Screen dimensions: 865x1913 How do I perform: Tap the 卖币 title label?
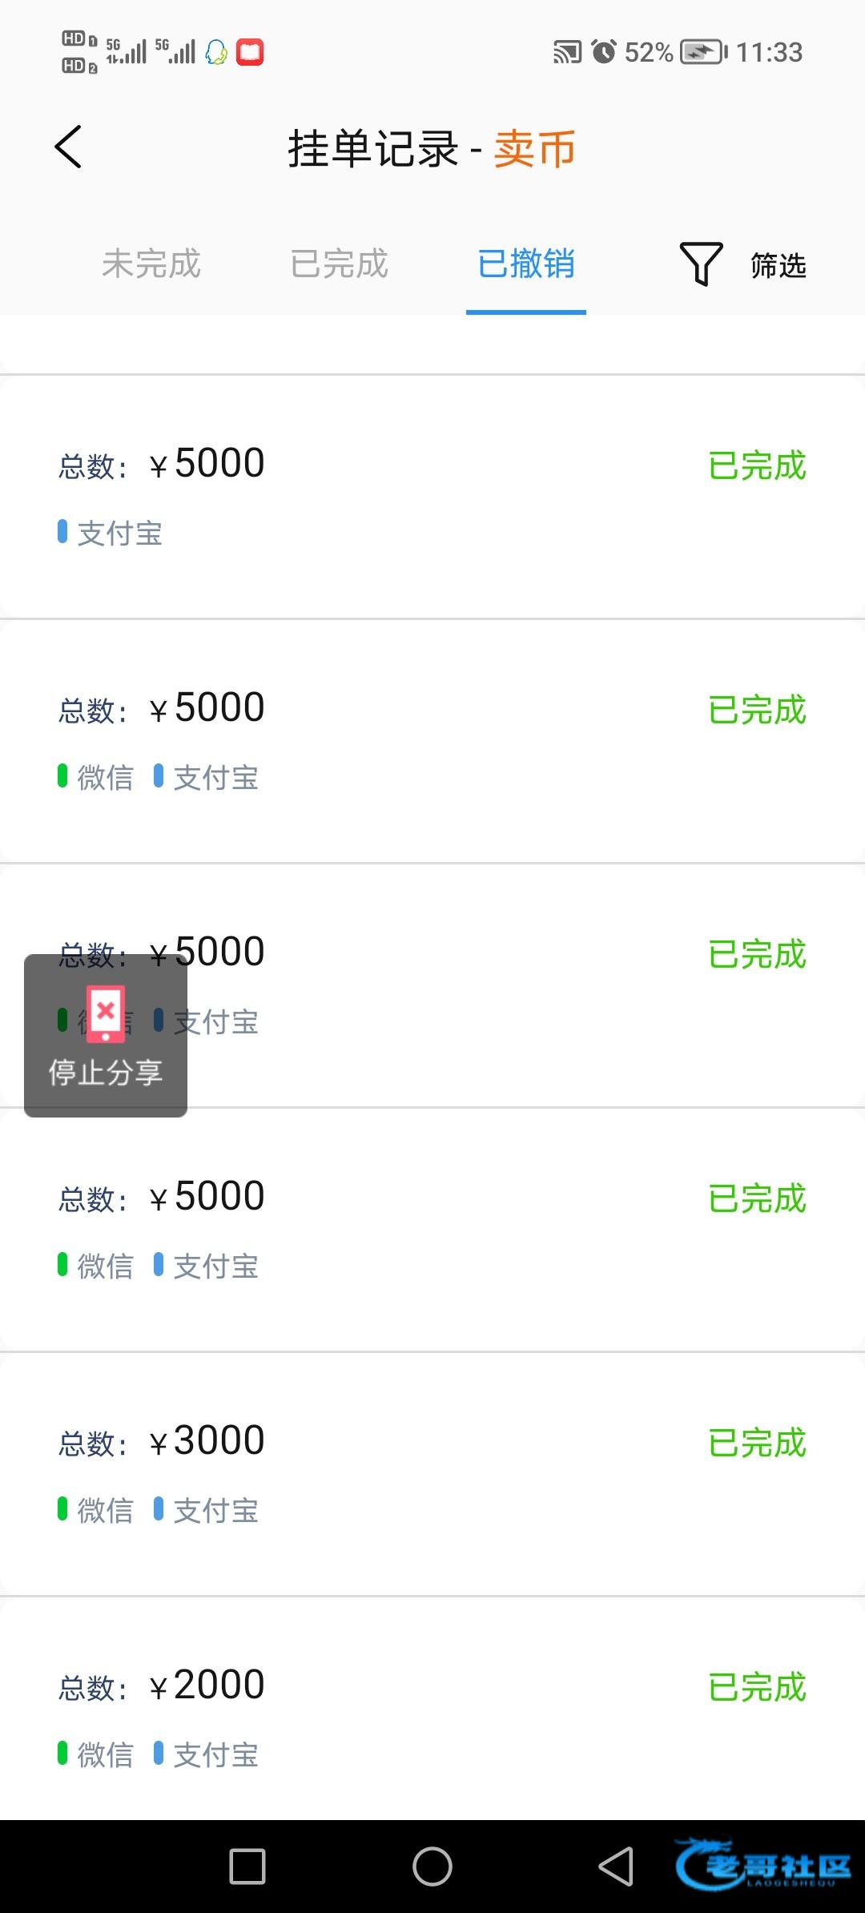pyautogui.click(x=534, y=149)
